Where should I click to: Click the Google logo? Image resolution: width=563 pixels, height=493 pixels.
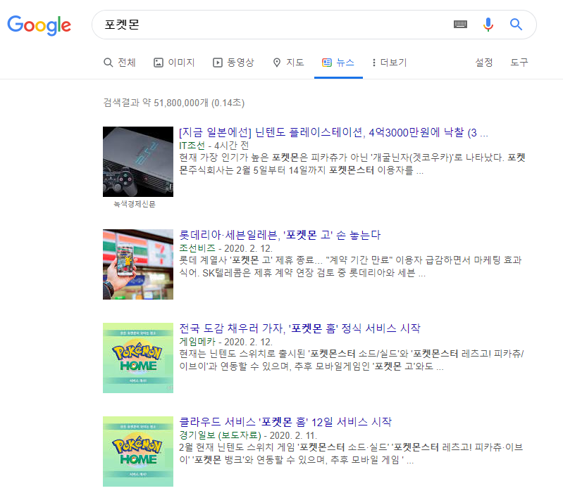[39, 25]
